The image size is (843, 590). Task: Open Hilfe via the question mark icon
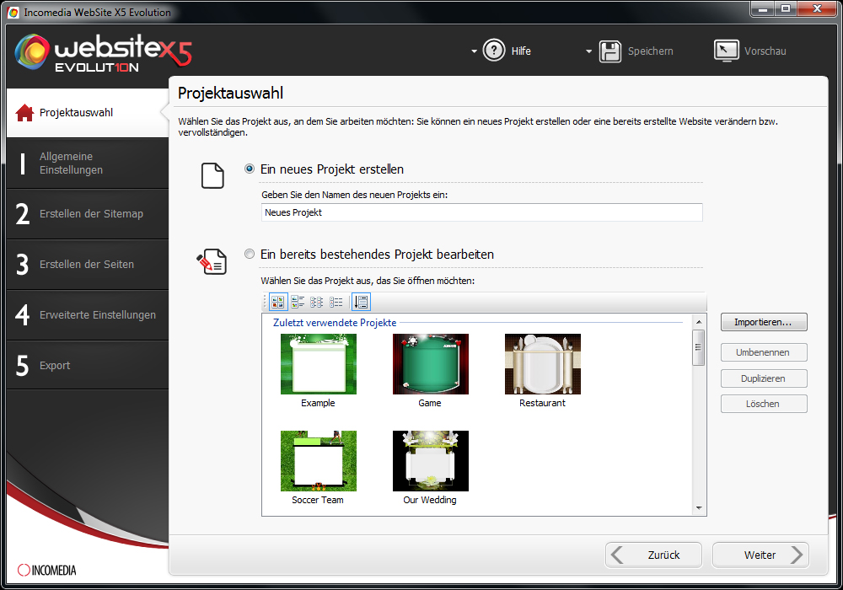point(494,51)
